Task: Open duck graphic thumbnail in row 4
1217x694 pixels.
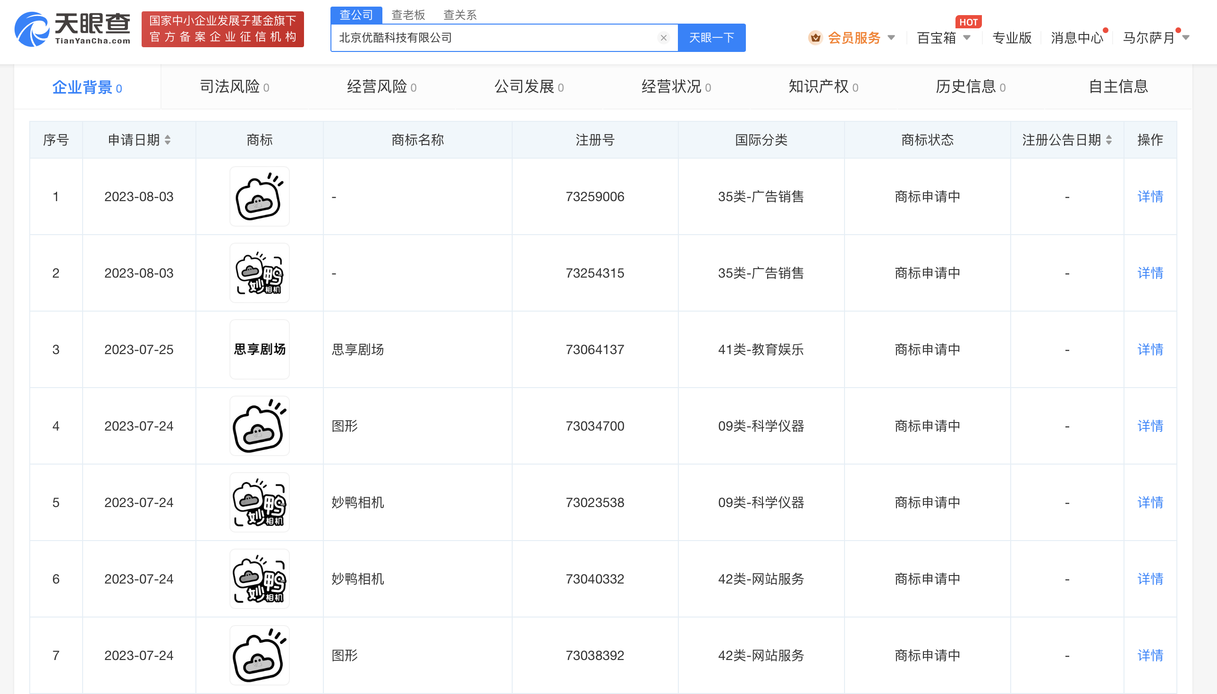Action: (259, 426)
